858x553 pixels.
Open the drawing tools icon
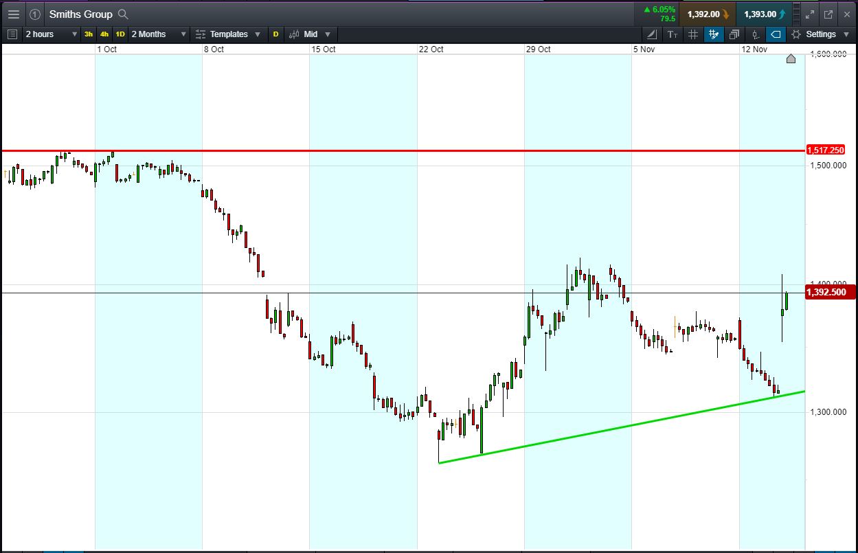pos(652,34)
